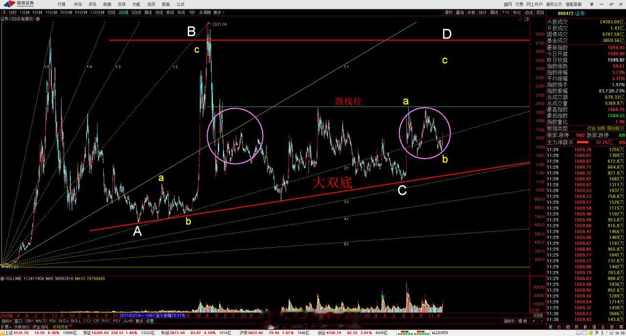Screen dimensions: 626x336
Task: Select the 5分钟 period
Action: coord(37,12)
